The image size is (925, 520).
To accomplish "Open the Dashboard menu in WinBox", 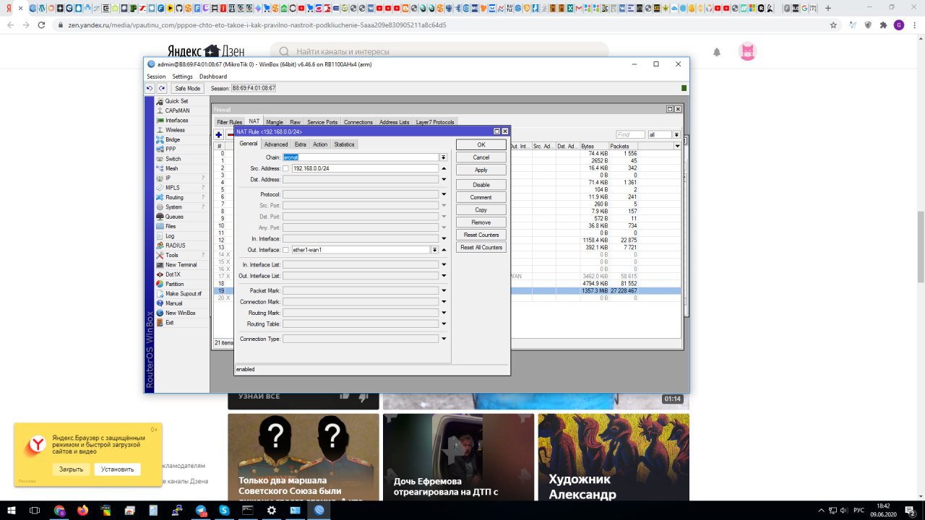I will 213,77.
